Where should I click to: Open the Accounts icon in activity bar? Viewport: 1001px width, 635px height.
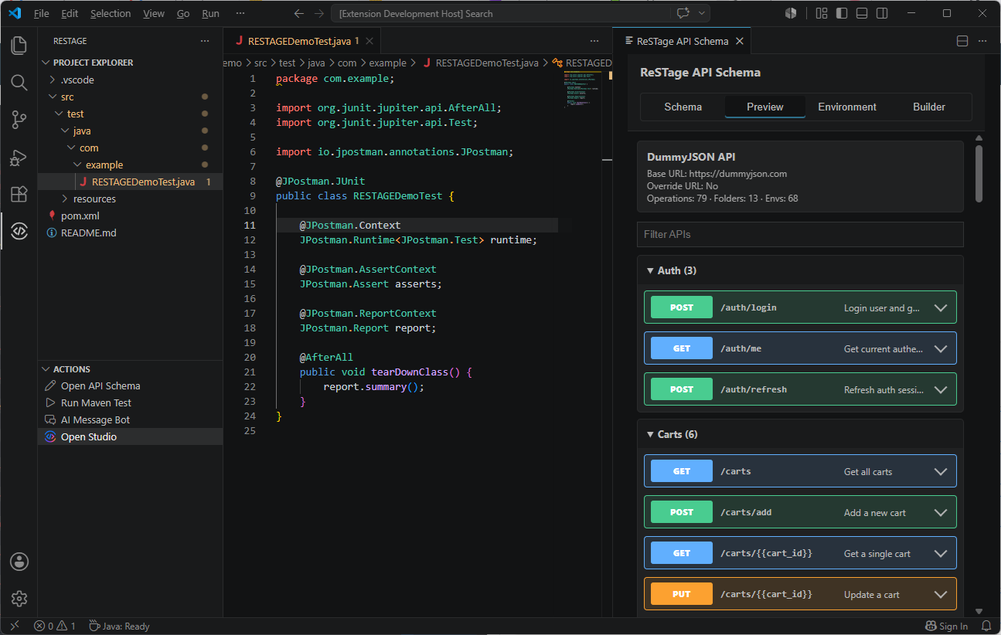[19, 562]
